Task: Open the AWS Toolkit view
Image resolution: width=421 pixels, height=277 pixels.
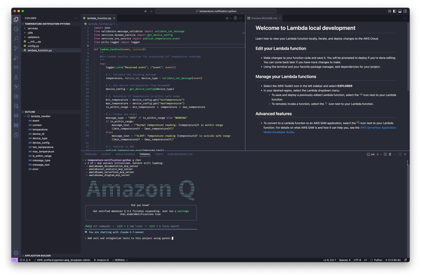Action: pyautogui.click(x=16, y=67)
